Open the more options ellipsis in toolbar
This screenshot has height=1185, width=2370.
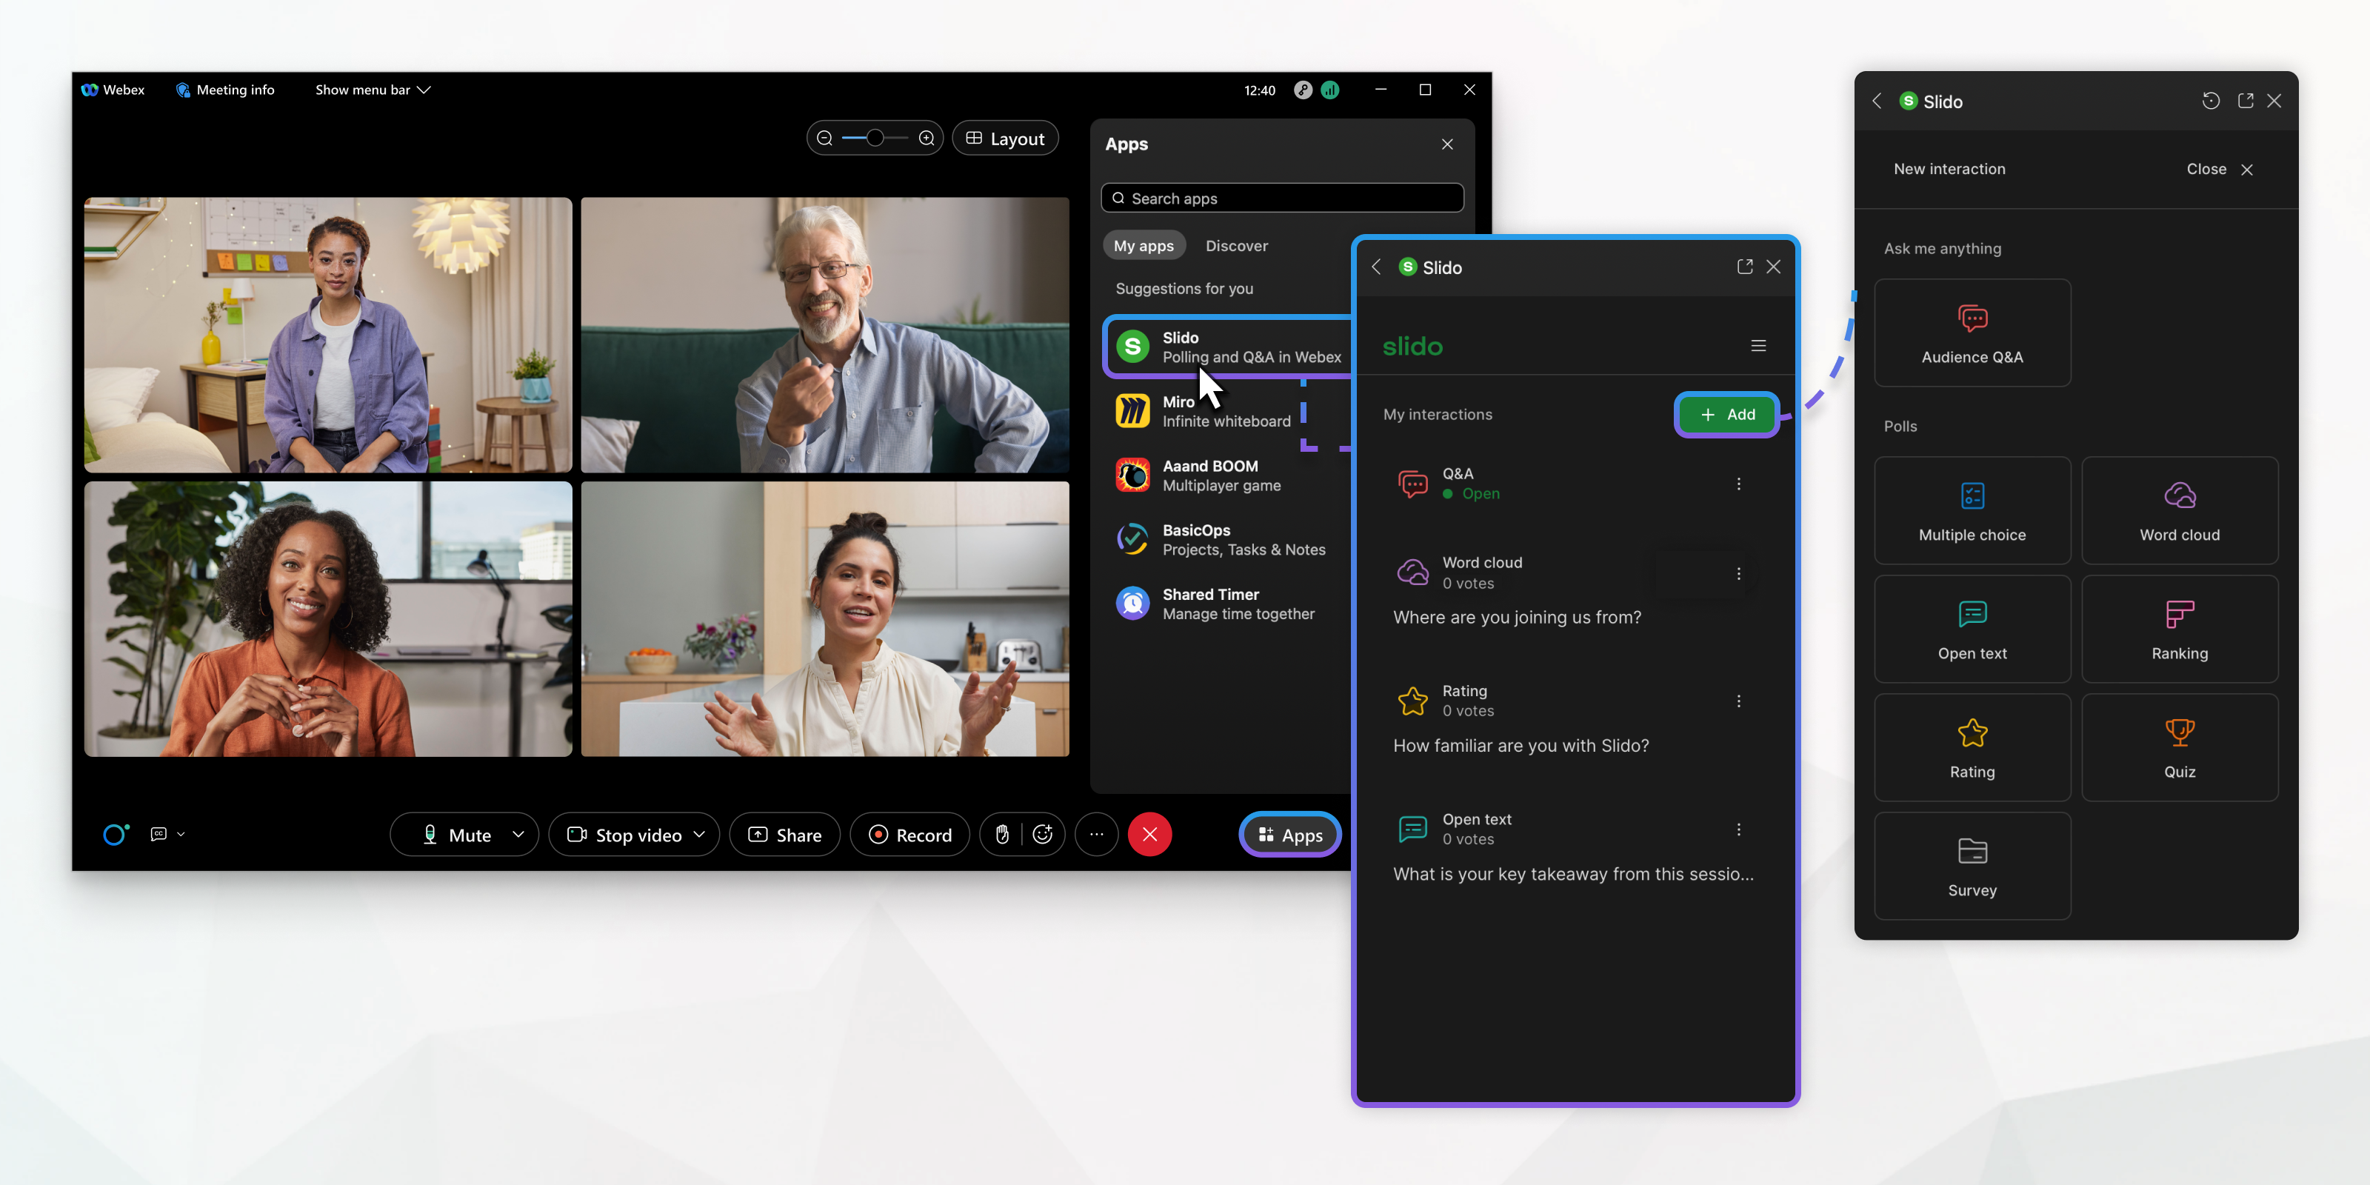pos(1097,835)
